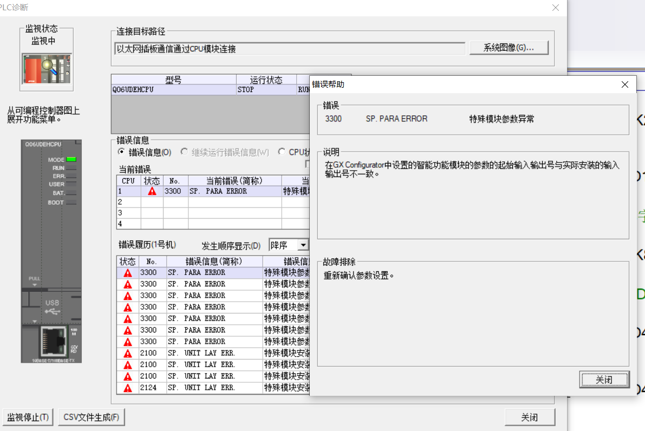Click the 监视停止(T) button

click(x=28, y=417)
